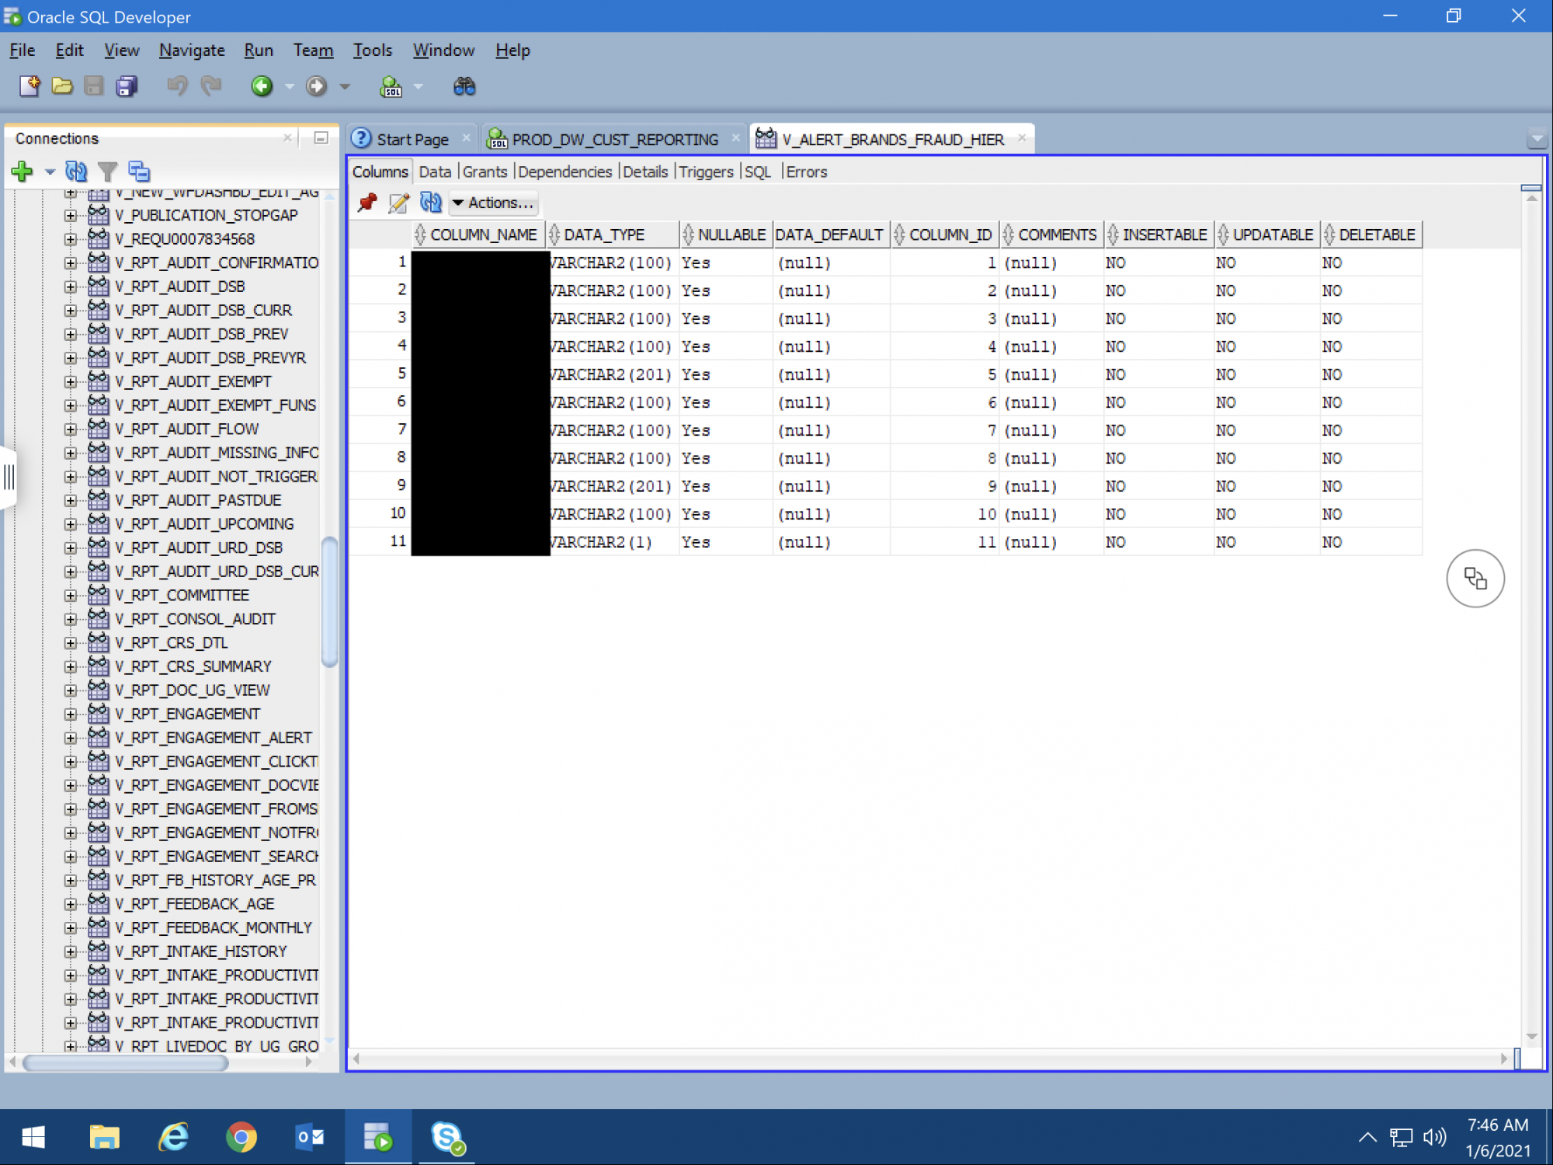
Task: Click the Connections panel vertical scrollbar thumb
Action: point(329,602)
